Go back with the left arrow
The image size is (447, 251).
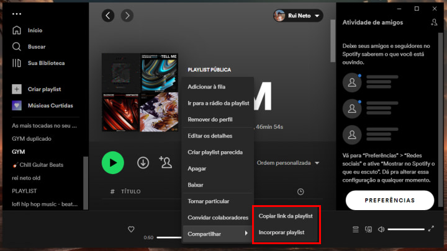tap(108, 15)
